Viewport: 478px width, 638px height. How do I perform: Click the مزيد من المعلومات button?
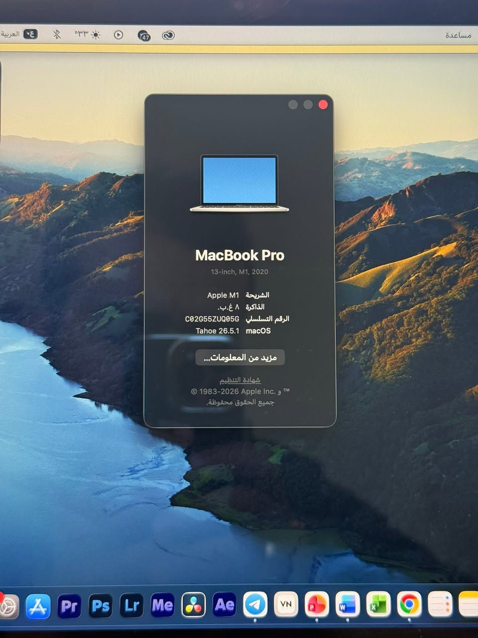[x=240, y=357]
